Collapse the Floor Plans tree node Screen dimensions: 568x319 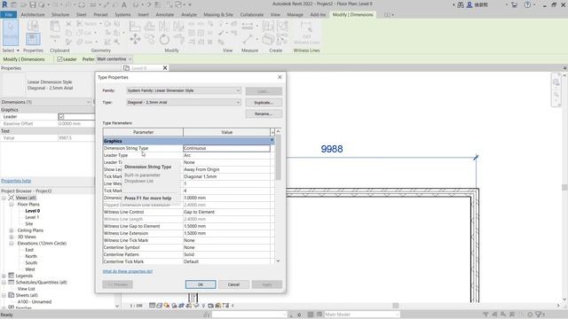tap(12, 205)
